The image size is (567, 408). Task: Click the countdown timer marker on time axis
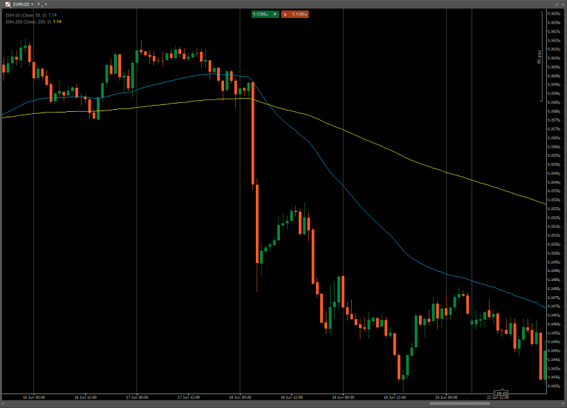(x=501, y=393)
